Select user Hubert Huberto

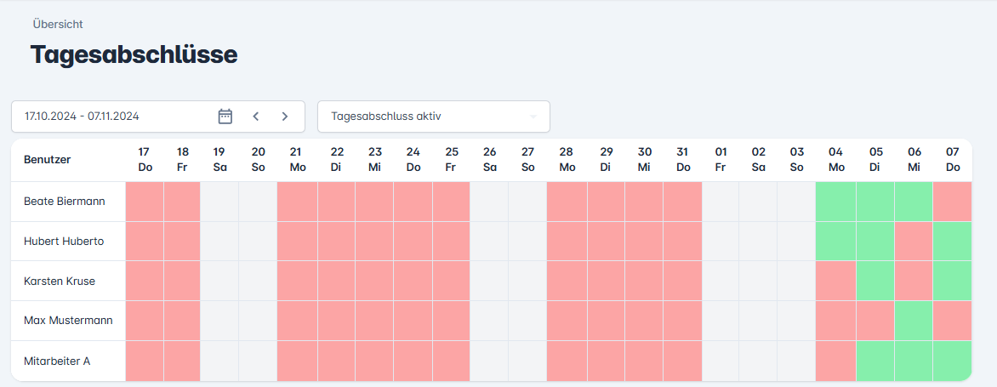(x=64, y=241)
